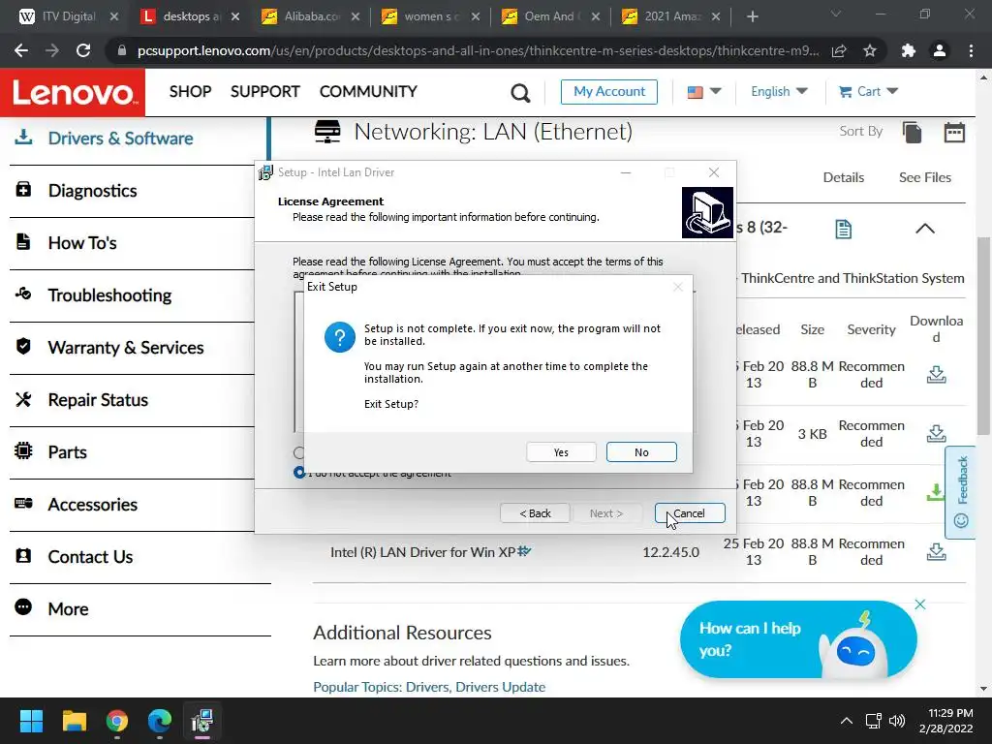Click the download icon in first file row
992x744 pixels.
(937, 375)
